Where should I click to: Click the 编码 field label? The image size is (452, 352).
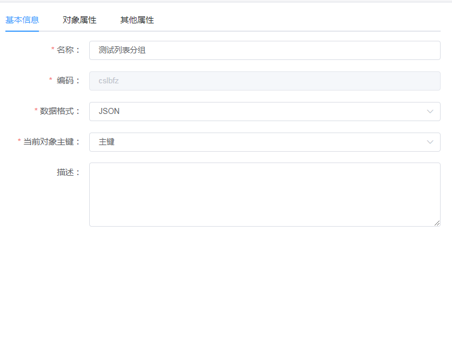click(68, 81)
